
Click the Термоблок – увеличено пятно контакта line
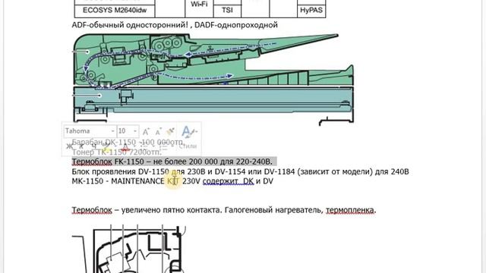[224, 210]
